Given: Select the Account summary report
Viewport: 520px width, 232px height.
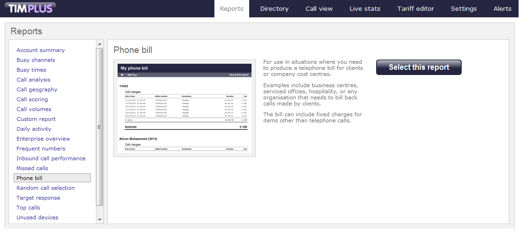Looking at the screenshot, I should (40, 50).
